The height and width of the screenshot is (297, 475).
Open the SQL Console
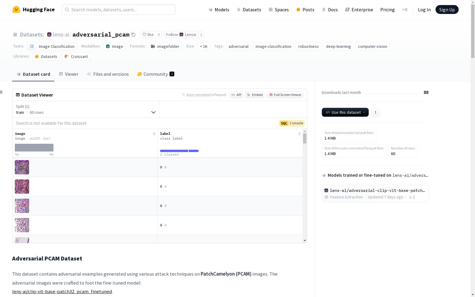tap(292, 123)
